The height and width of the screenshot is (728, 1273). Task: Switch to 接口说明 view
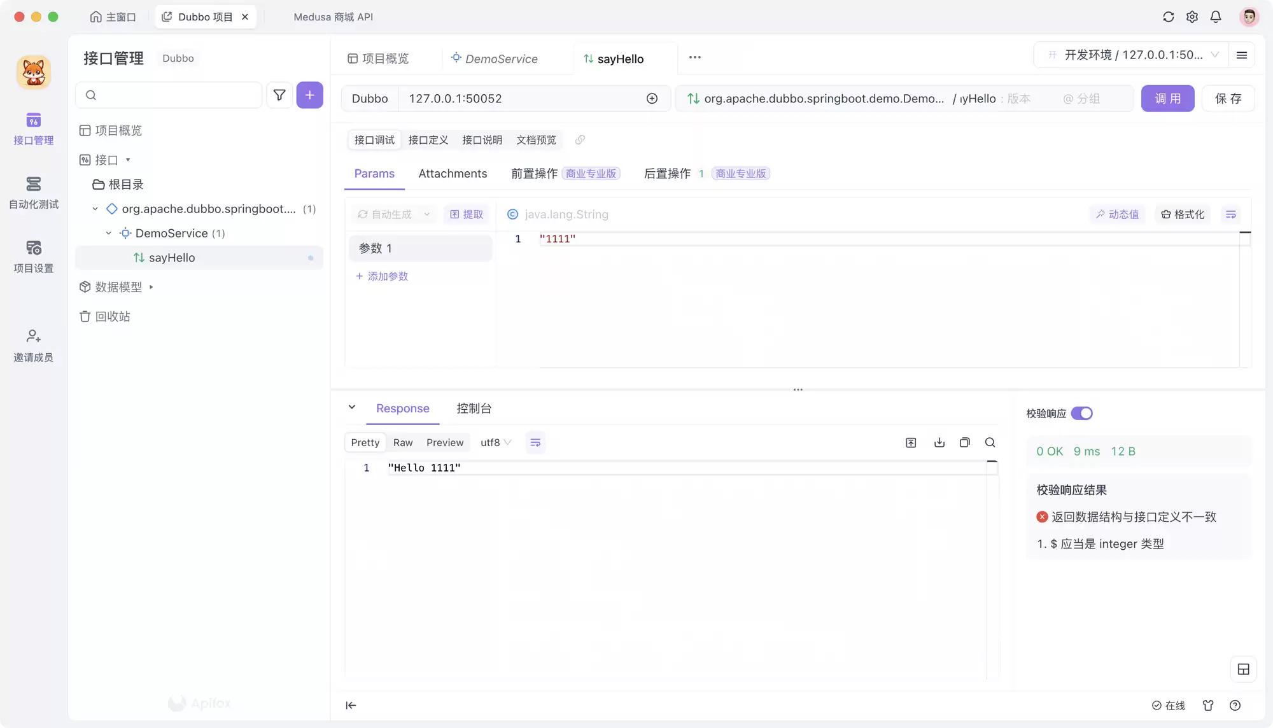click(482, 140)
